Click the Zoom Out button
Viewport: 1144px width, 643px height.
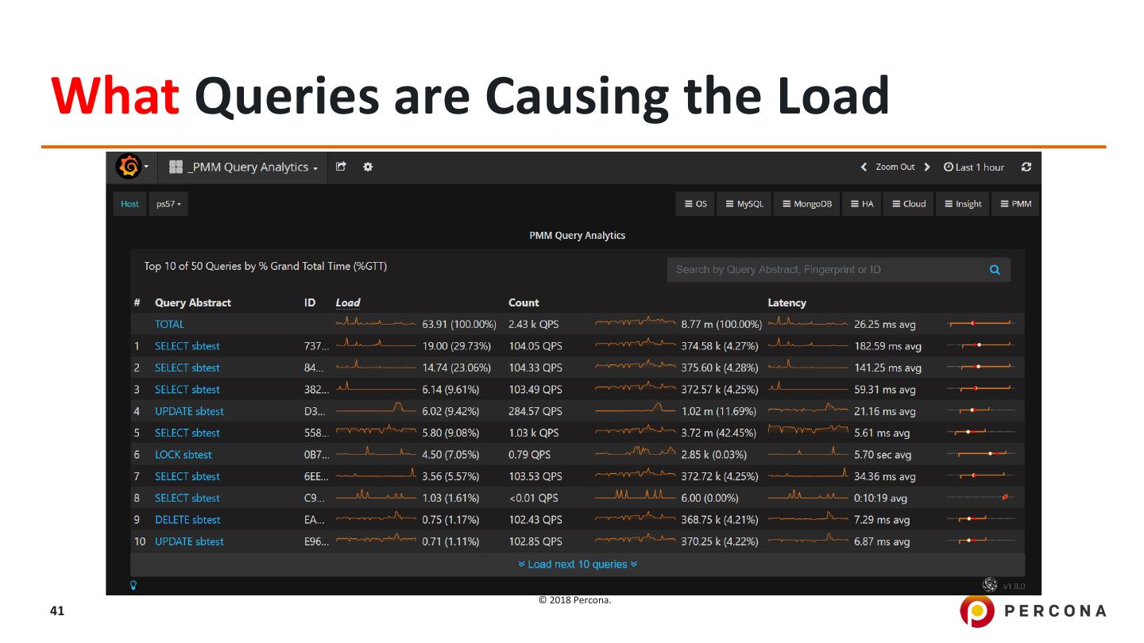click(895, 167)
